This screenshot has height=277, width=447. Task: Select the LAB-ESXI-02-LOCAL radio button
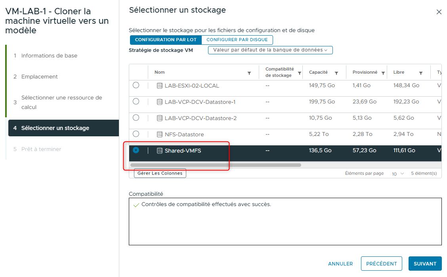tap(136, 85)
